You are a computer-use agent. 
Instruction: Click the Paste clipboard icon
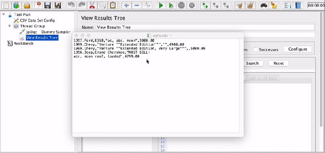(113, 5)
